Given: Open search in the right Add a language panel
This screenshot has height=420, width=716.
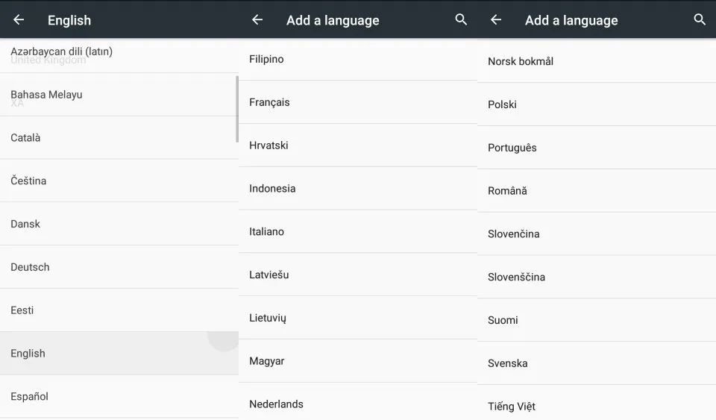Looking at the screenshot, I should (700, 19).
